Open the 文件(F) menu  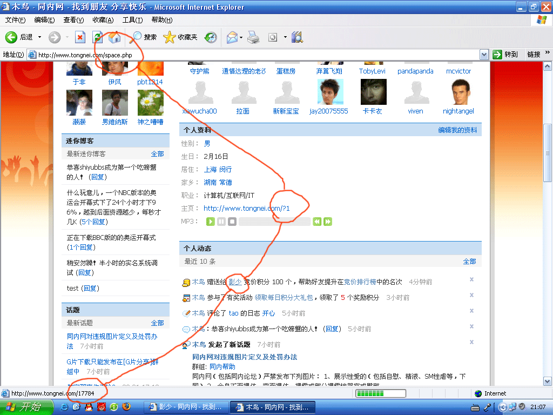[x=15, y=20]
